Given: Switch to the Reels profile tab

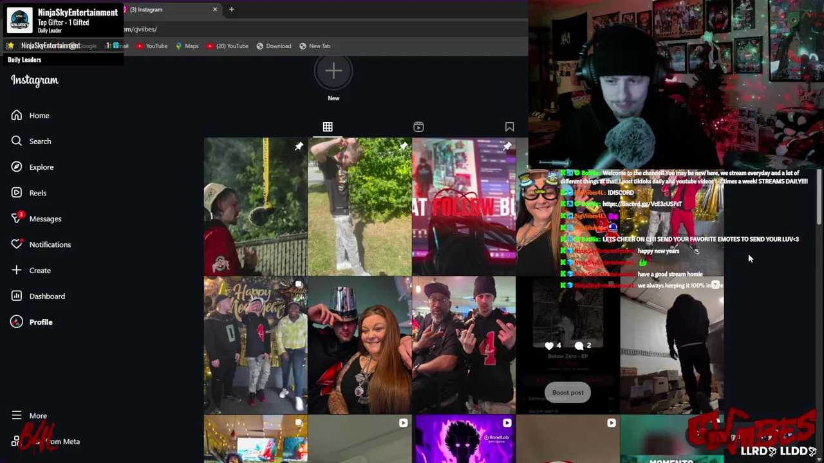Looking at the screenshot, I should [418, 127].
